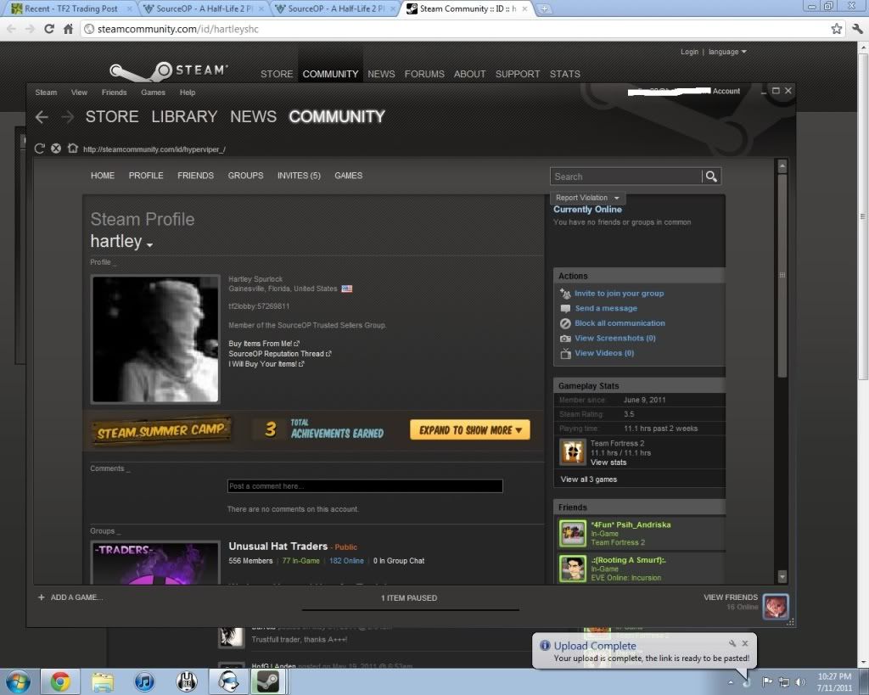Open the NEWS section in Steam client
This screenshot has width=869, height=695.
(253, 116)
